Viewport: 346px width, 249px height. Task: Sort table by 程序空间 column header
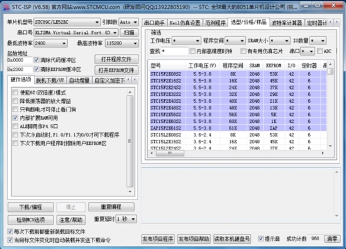tap(233, 66)
